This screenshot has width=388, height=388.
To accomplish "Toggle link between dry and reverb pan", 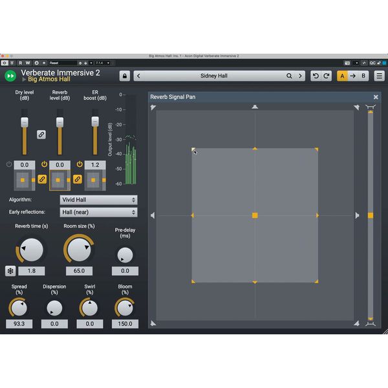I will (x=42, y=179).
